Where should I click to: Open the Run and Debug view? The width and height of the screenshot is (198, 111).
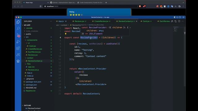pos(18,42)
